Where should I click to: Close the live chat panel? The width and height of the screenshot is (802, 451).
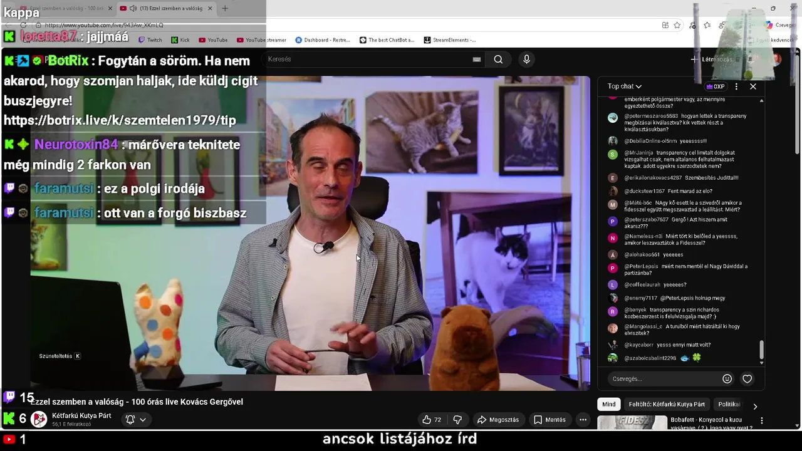click(753, 86)
